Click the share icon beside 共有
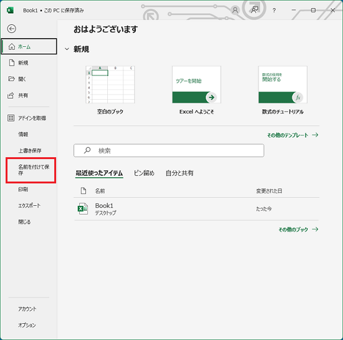 [x=11, y=95]
